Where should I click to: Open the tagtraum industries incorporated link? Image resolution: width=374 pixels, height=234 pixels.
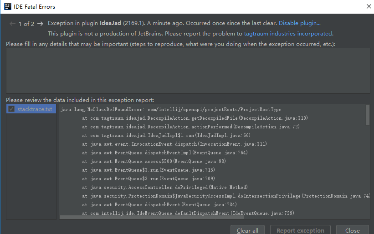click(288, 33)
